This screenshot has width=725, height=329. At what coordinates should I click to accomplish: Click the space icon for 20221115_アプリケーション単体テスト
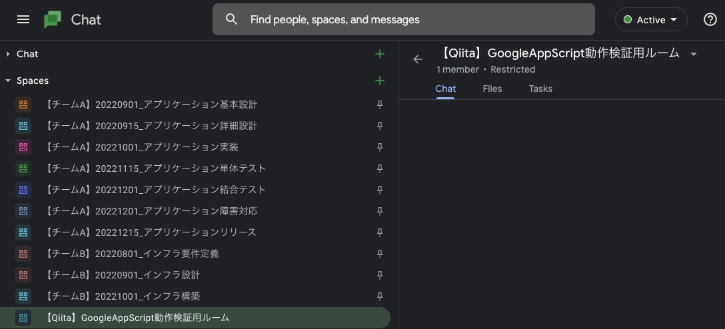coord(23,168)
